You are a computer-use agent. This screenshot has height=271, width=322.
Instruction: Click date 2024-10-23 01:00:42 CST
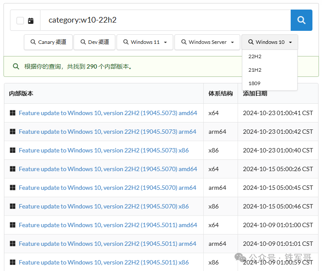pos(278,132)
